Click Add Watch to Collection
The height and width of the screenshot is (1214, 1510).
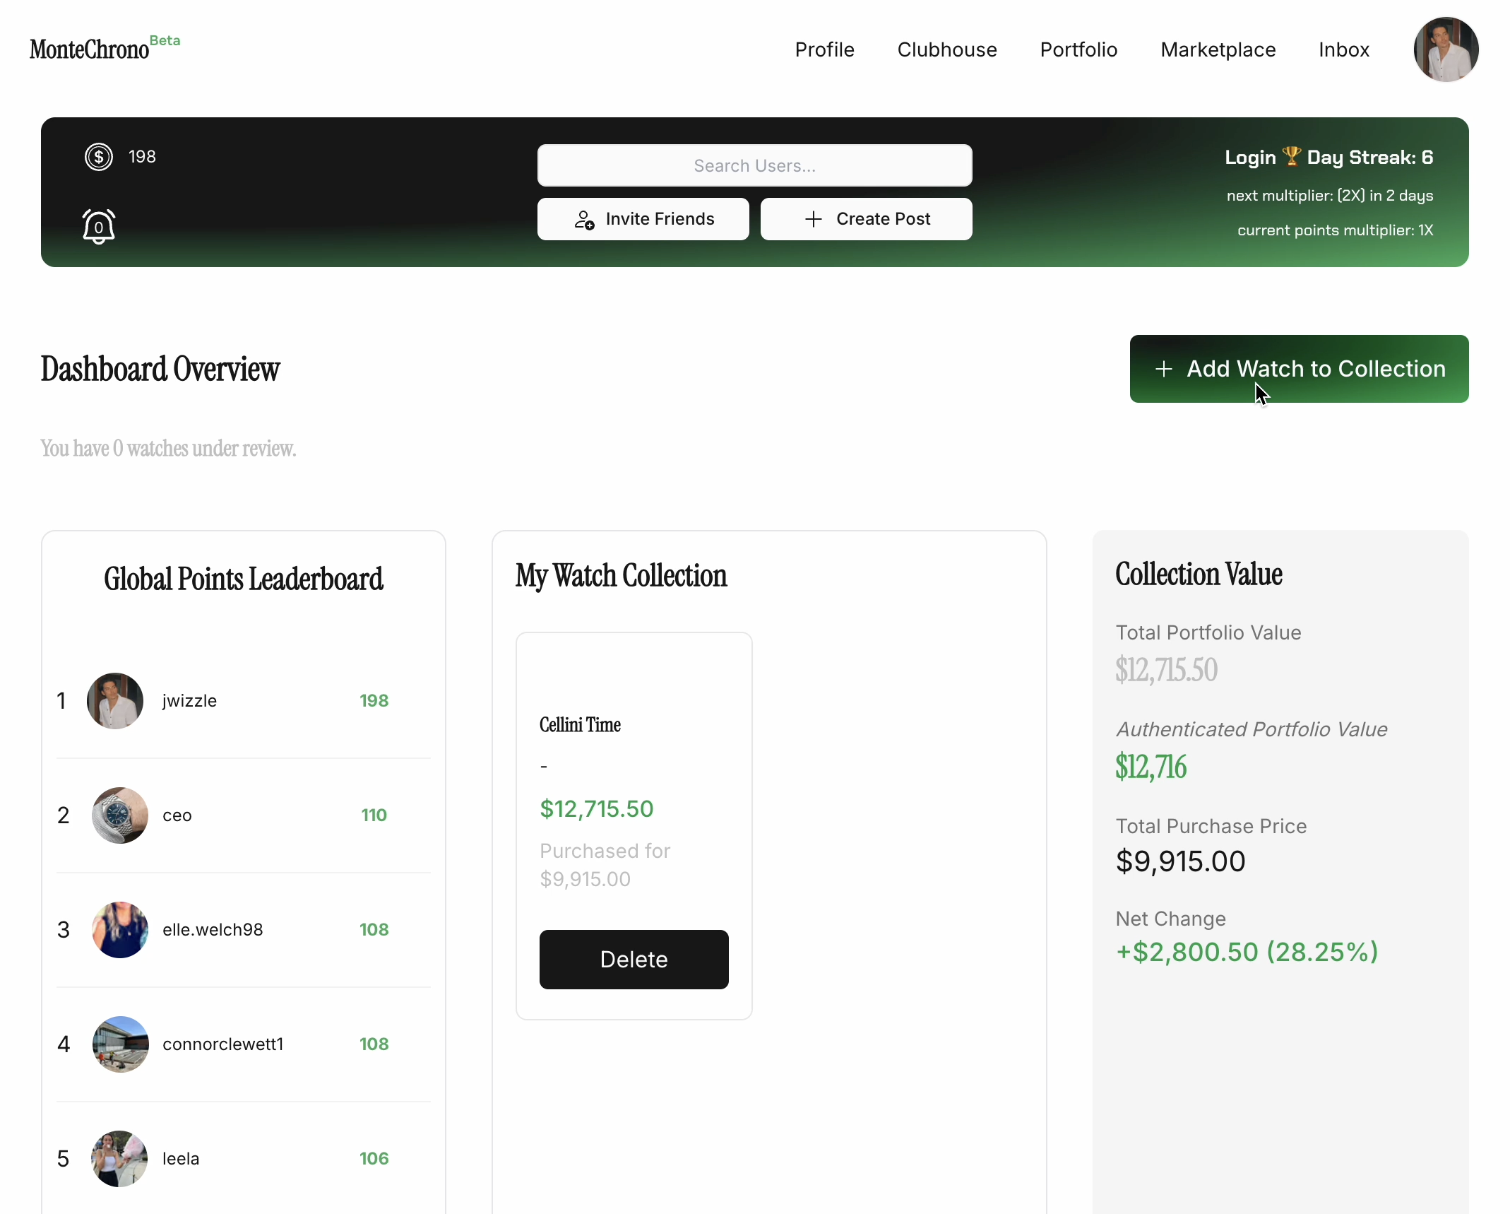[1299, 368]
